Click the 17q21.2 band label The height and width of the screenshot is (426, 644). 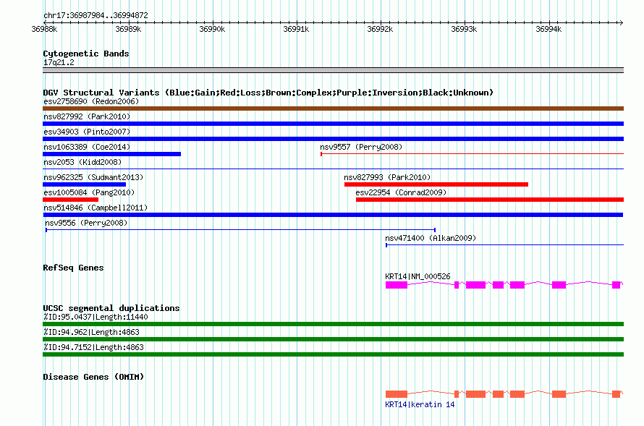pos(59,62)
